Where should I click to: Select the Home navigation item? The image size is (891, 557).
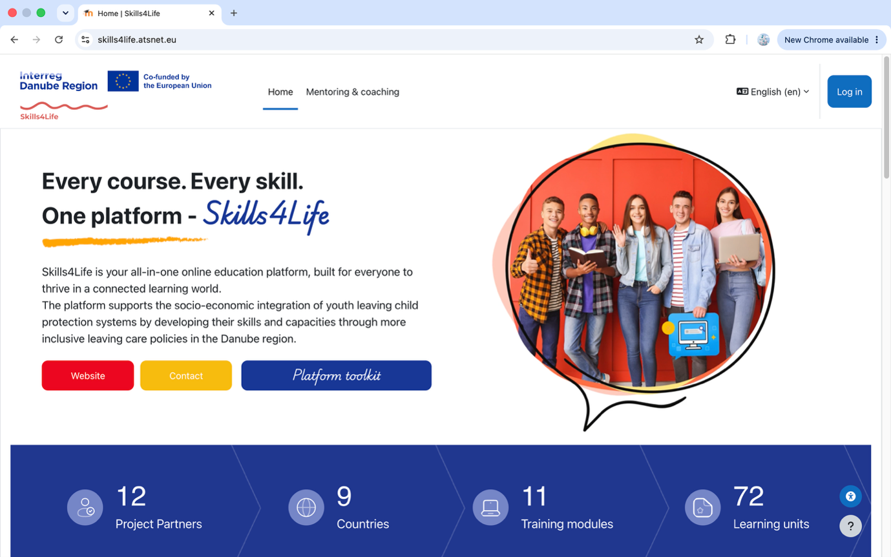[280, 92]
